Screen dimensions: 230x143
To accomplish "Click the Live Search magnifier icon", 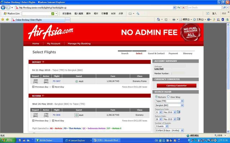I will [x=224, y=8].
